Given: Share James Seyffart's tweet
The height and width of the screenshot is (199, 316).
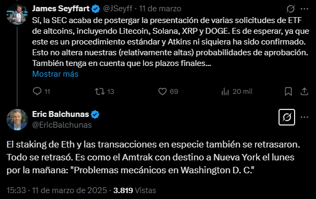Looking at the screenshot, I should tap(304, 91).
